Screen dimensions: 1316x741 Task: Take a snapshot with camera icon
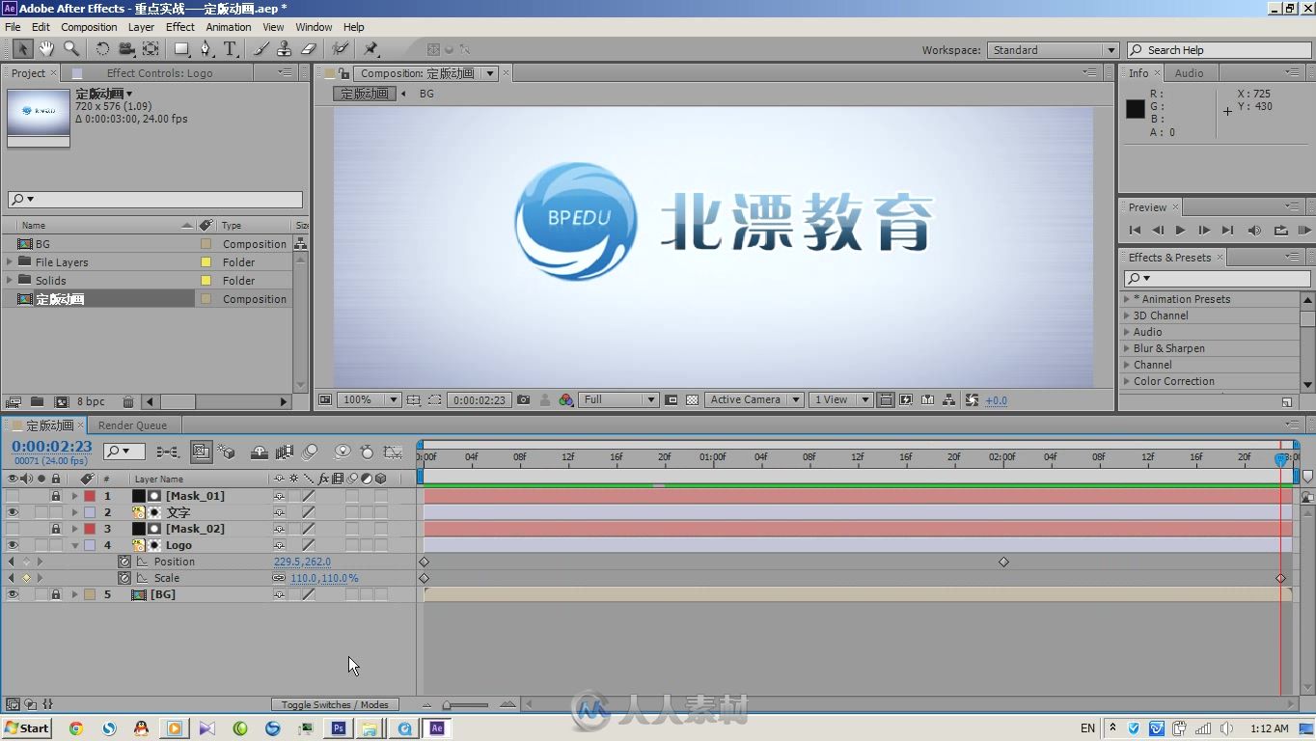coord(523,399)
